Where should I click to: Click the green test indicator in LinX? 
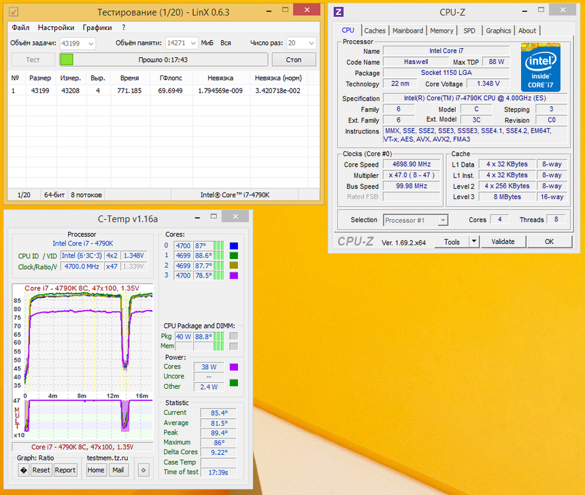pyautogui.click(x=66, y=60)
